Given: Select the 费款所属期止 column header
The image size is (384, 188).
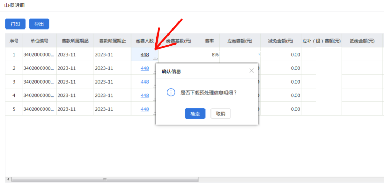Looking at the screenshot, I should (112, 41).
